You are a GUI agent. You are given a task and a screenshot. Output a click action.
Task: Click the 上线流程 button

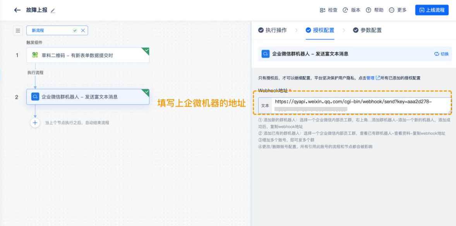(x=432, y=10)
